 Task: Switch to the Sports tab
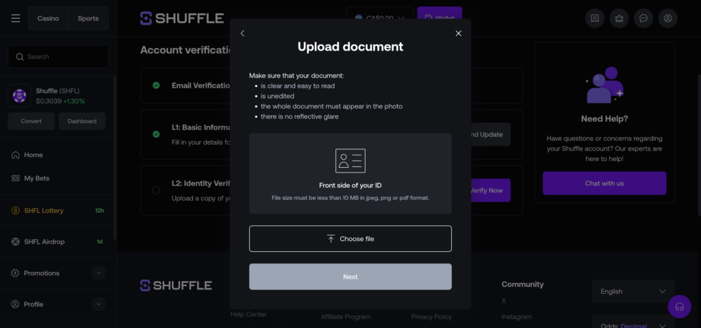[x=88, y=18]
